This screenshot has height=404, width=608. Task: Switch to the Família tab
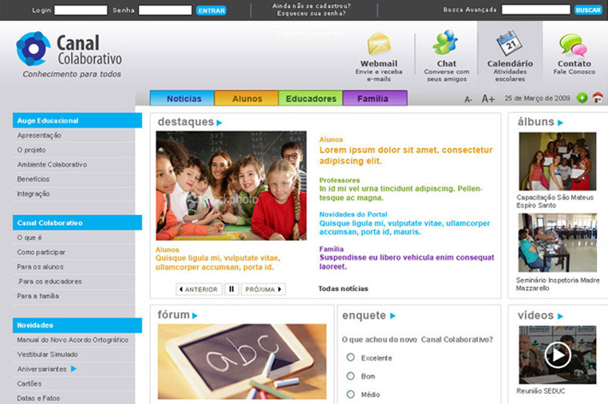click(x=374, y=99)
